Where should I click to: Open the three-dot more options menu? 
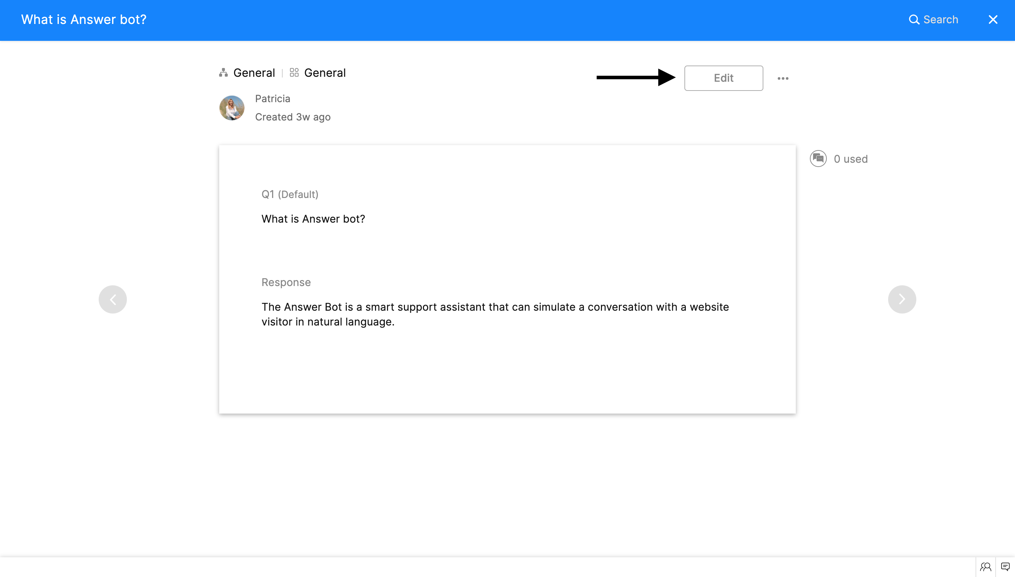coord(783,79)
